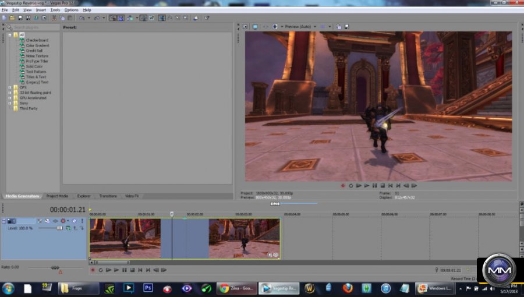The width and height of the screenshot is (524, 297).
Task: Select the Credit Roll generator
Action: (34, 51)
